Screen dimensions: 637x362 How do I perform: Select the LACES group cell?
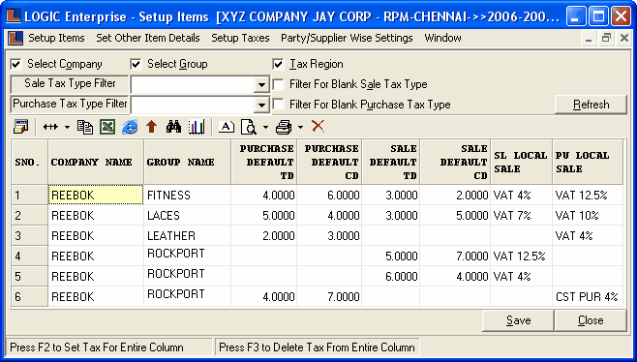click(x=187, y=215)
